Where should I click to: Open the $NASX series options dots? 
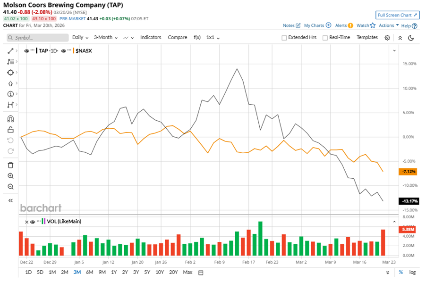click(x=69, y=50)
